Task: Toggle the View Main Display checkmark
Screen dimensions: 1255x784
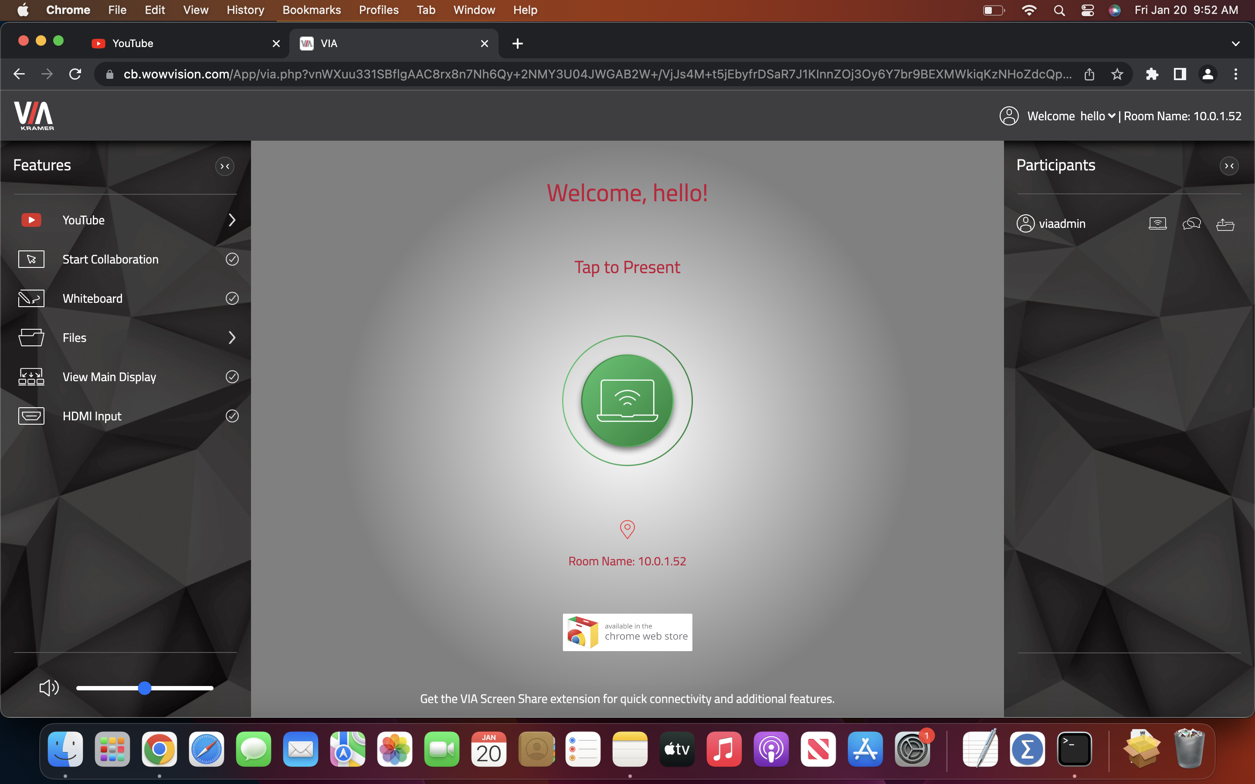Action: pyautogui.click(x=232, y=376)
